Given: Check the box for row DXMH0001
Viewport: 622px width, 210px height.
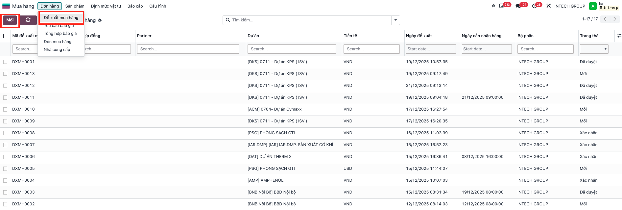Looking at the screenshot, I should 5,62.
